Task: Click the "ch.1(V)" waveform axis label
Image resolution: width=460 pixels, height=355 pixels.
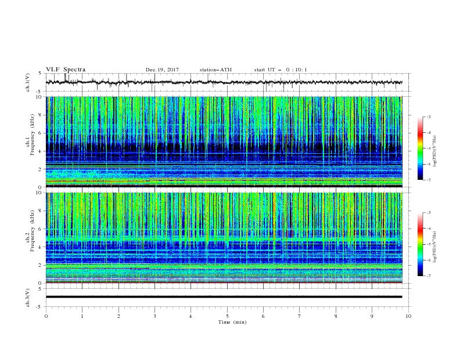Action: pos(28,82)
